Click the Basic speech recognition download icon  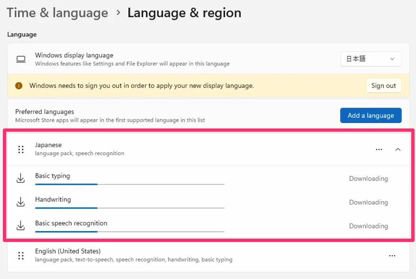click(20, 226)
